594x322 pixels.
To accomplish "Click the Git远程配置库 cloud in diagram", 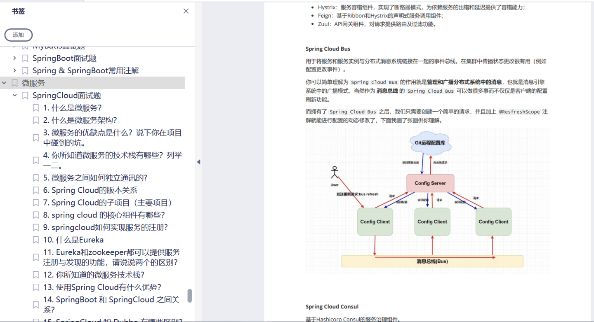I will click(430, 143).
